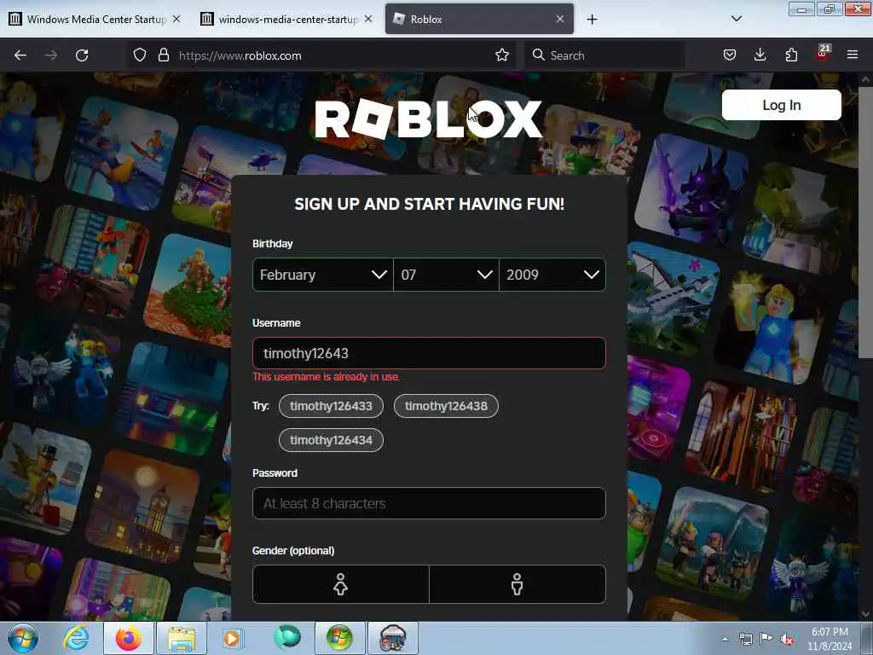873x655 pixels.
Task: Click the page vertical scrollbar thumb
Action: coord(865,222)
